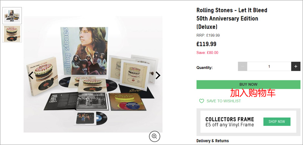Viewport: 303px width, 145px height.
Task: Increase quantity with the plus button
Action: (x=296, y=66)
